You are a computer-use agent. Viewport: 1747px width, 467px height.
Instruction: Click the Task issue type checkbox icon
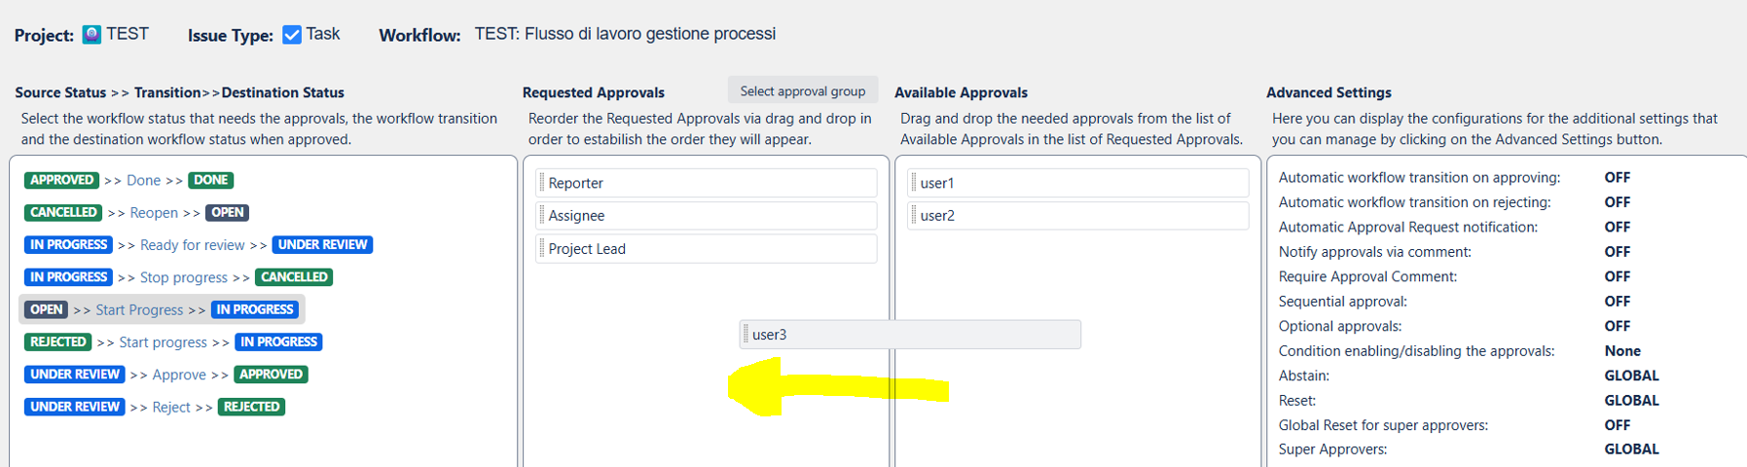coord(291,35)
